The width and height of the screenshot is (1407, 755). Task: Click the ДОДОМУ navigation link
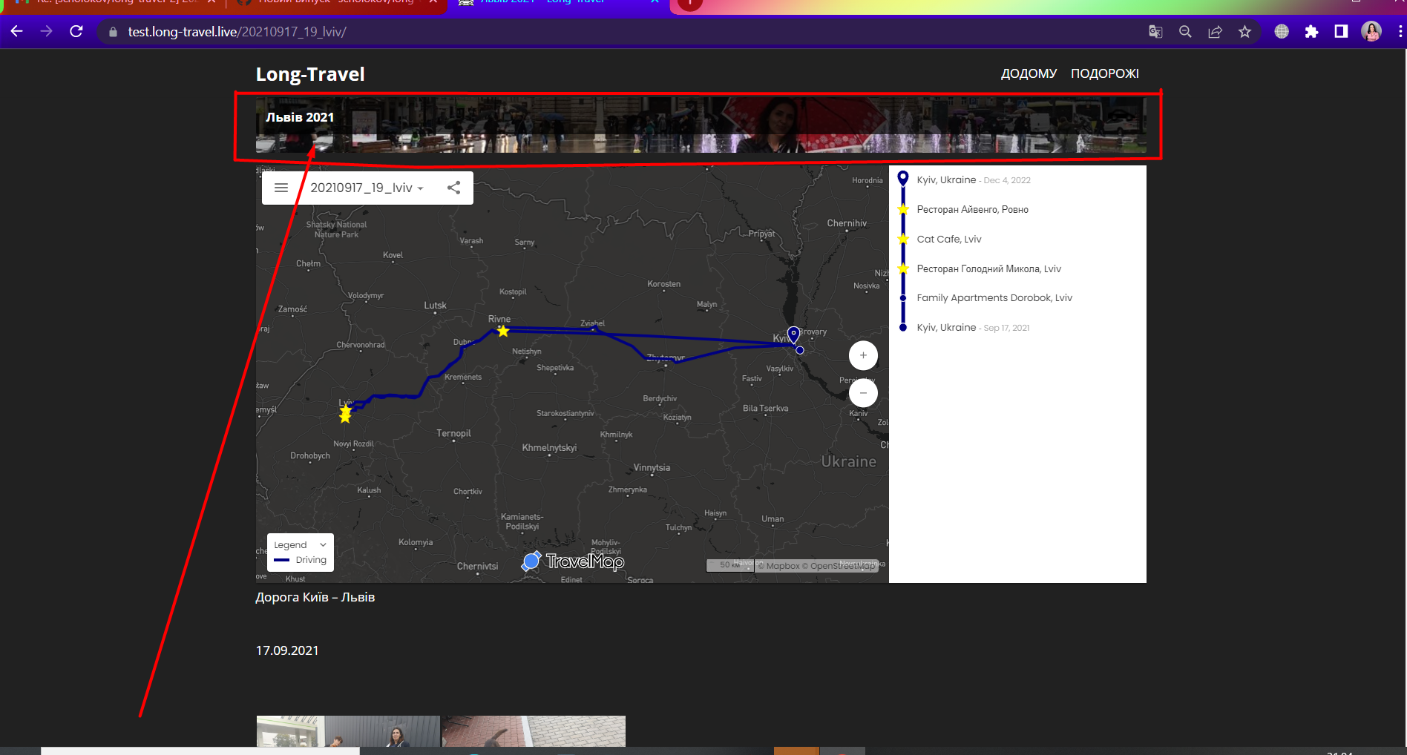tap(1029, 73)
